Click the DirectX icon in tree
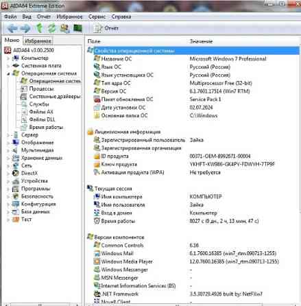This screenshot has height=306, width=301. (16, 173)
